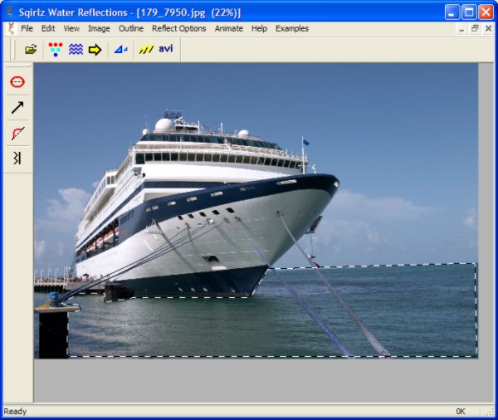The image size is (498, 420).
Task: Close the inner document 179_7950.jpg
Action: point(489,29)
